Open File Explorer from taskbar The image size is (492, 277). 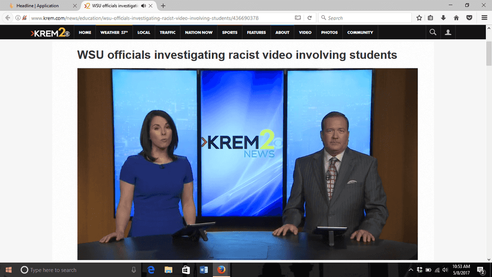tap(169, 270)
